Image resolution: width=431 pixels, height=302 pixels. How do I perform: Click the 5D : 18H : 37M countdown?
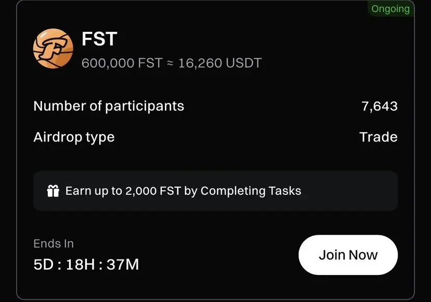pos(86,265)
